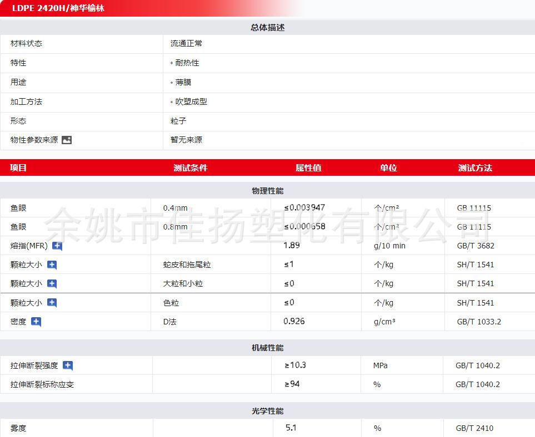The width and height of the screenshot is (535, 437).
Task: Click plus icon in 蛇皮和拖尾粒 颗粒大小 row
Action: click(x=52, y=265)
